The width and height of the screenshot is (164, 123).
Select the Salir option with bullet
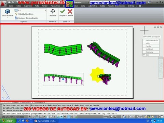(151, 55)
